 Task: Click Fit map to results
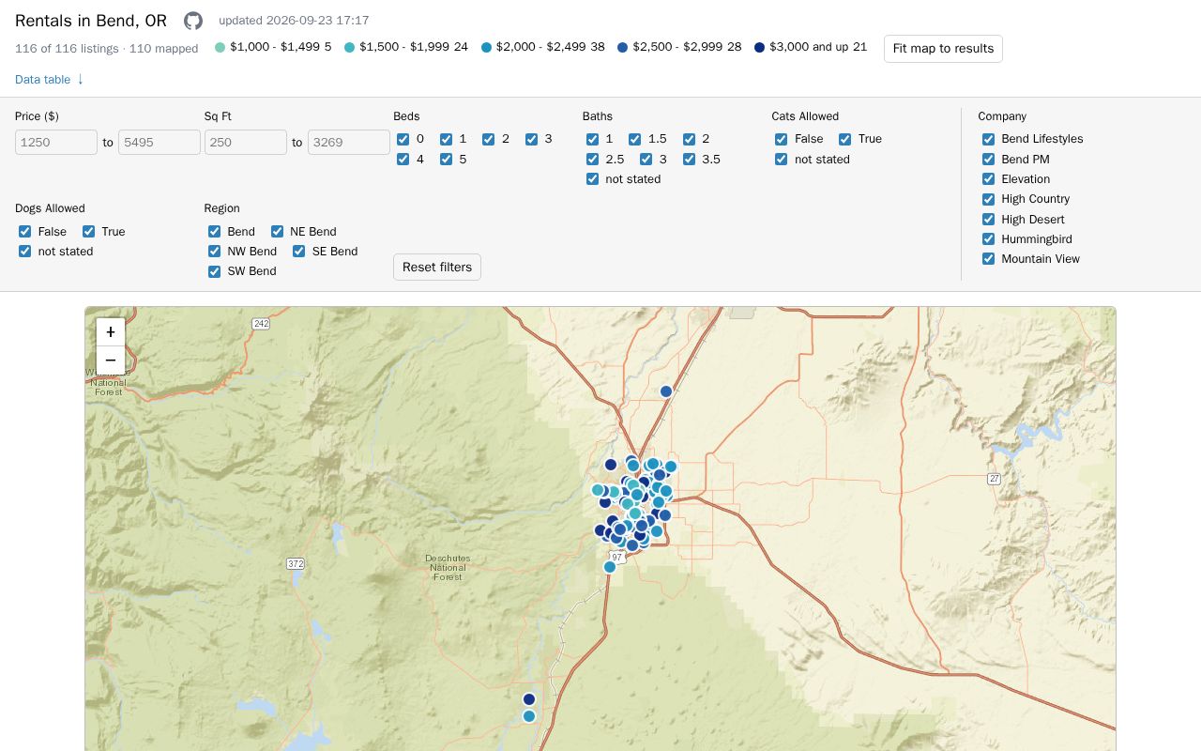943,49
